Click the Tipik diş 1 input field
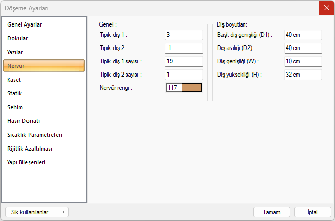 click(184, 35)
